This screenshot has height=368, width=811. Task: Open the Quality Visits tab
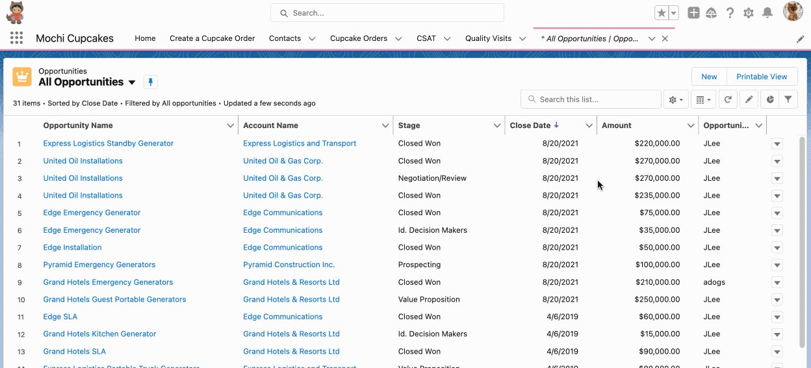[488, 38]
